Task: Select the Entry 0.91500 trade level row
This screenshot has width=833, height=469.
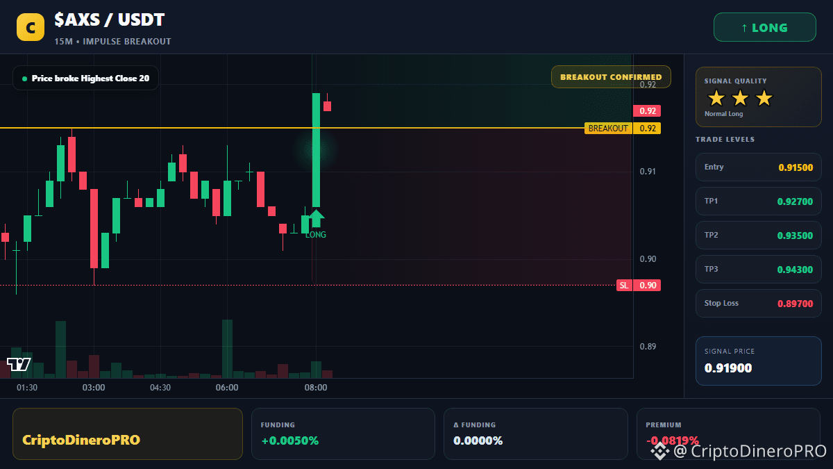Action: click(758, 167)
